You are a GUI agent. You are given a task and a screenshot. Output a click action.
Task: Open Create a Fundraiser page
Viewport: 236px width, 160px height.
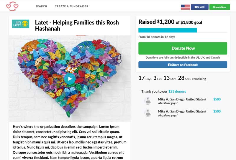tap(71, 6)
